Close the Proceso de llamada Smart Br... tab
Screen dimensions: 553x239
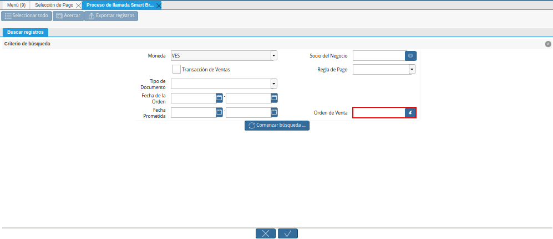(158, 6)
